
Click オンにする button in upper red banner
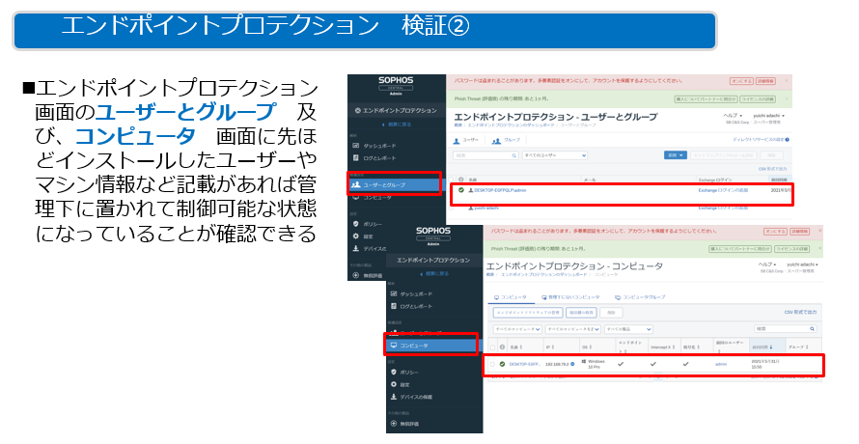click(742, 81)
